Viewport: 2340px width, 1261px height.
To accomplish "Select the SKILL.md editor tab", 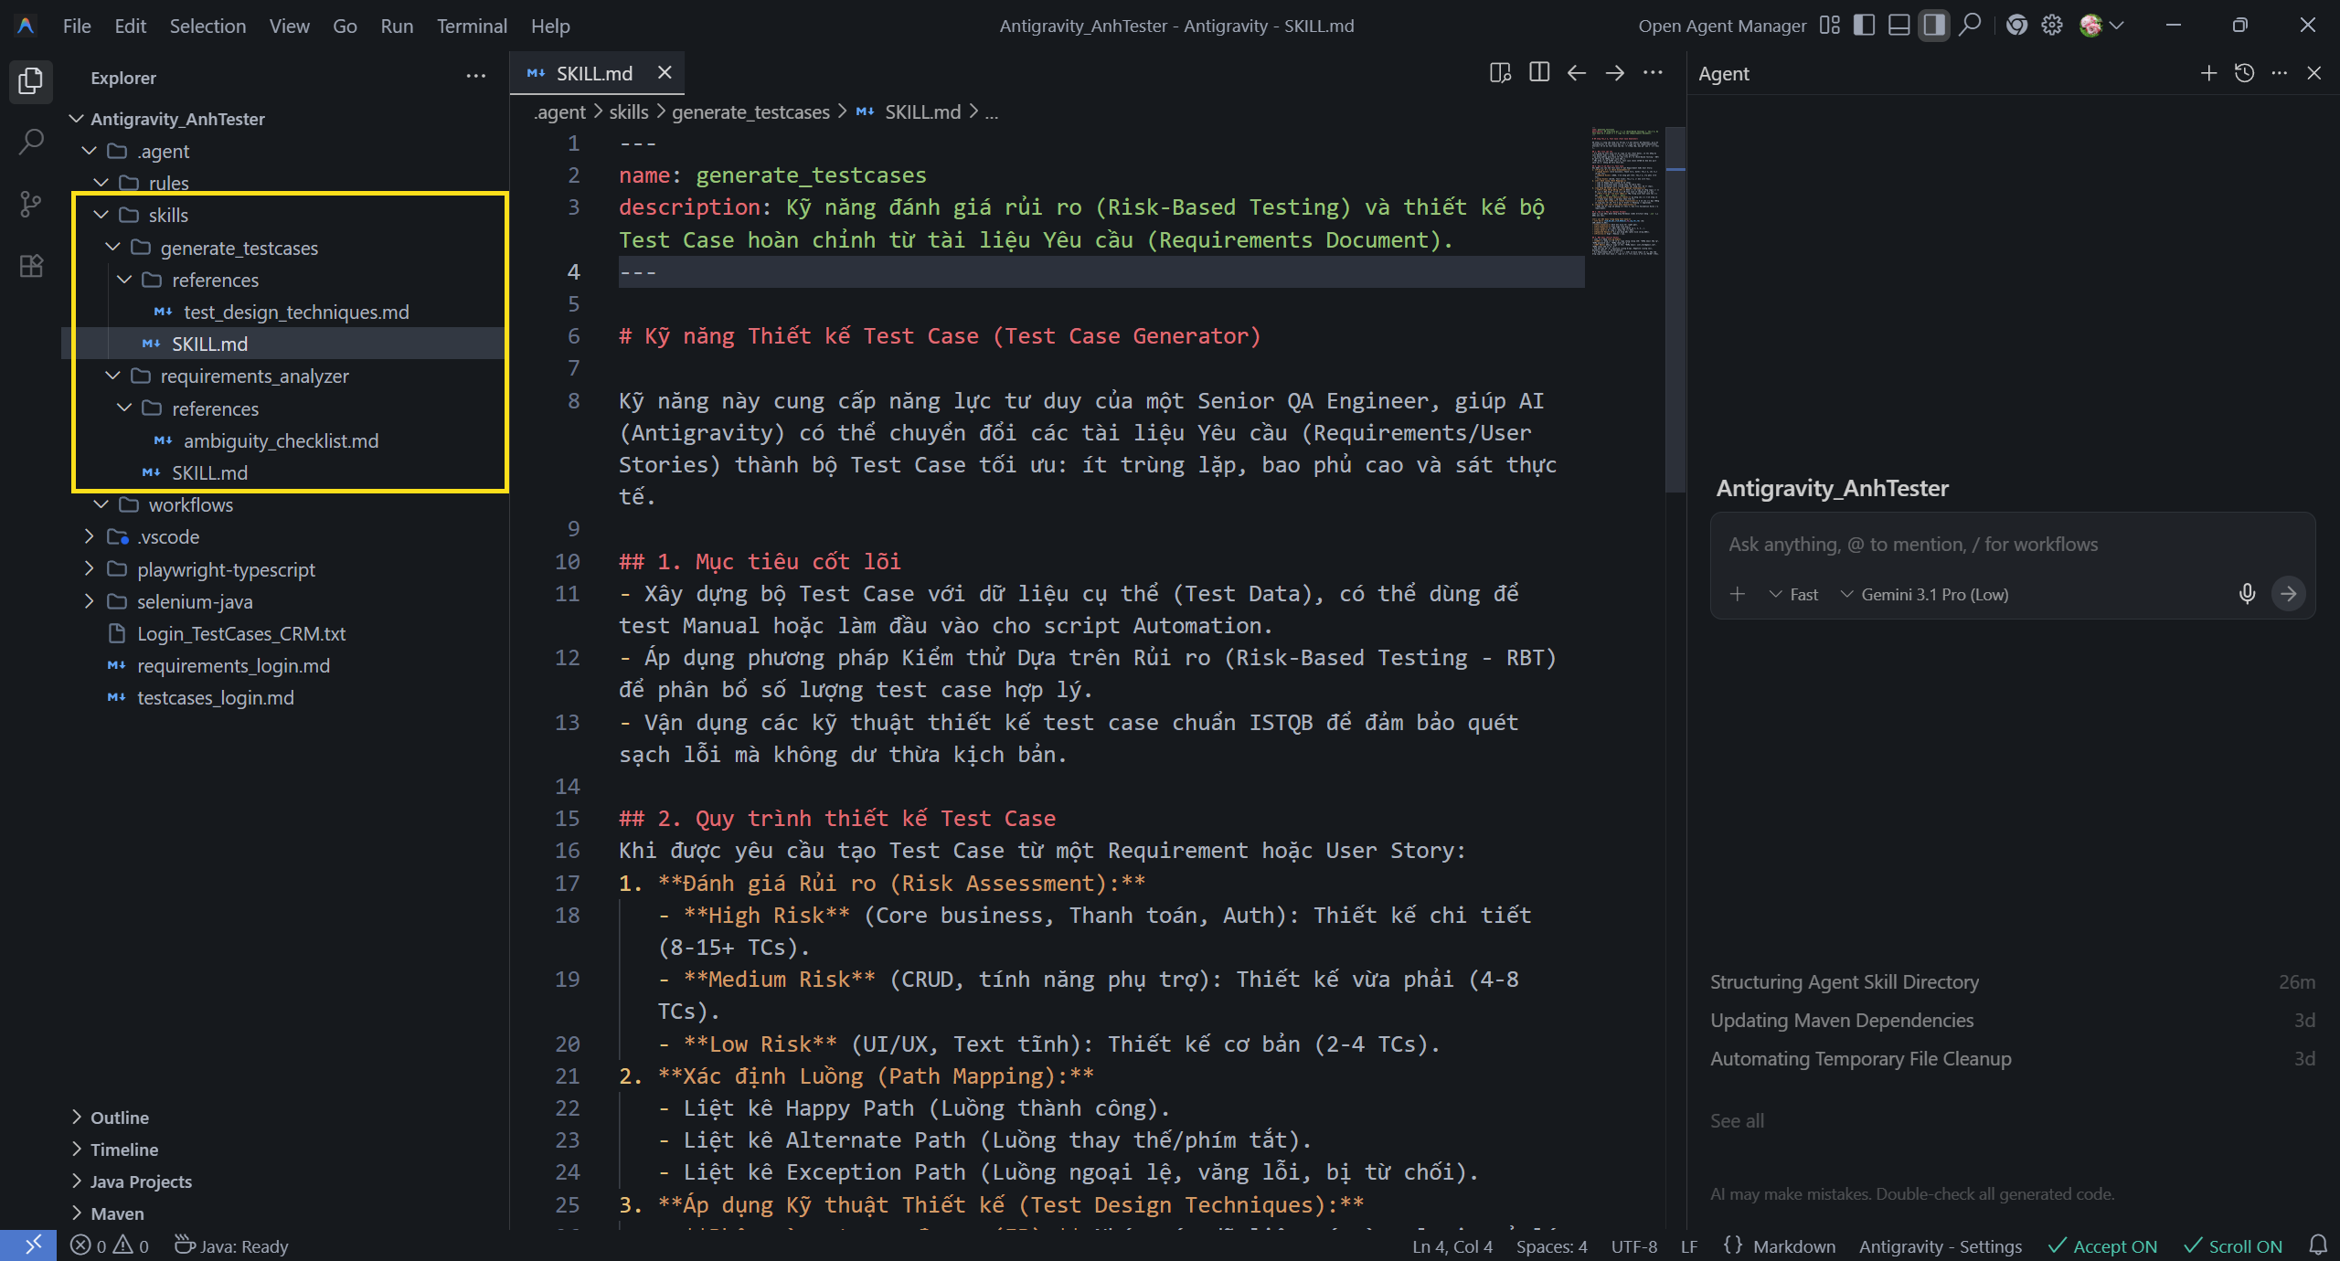I will point(593,73).
